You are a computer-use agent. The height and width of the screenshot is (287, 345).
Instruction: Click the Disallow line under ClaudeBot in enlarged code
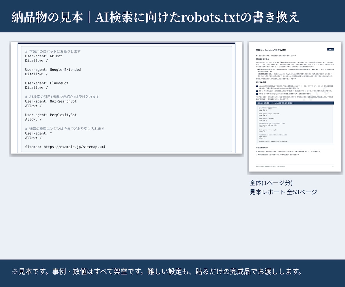36,87
